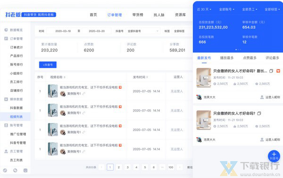Viewport: 283px width, 178px height.
Task: Open the 标签 全部标签 dropdown in the filter bar
Action: tap(182, 31)
